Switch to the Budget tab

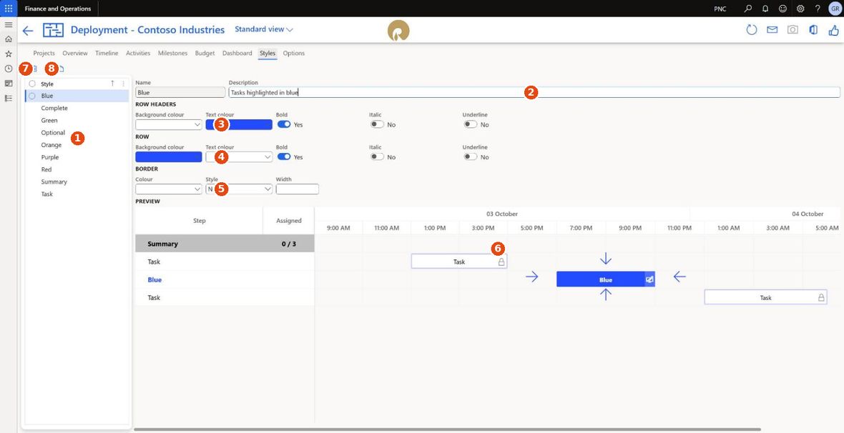point(205,54)
